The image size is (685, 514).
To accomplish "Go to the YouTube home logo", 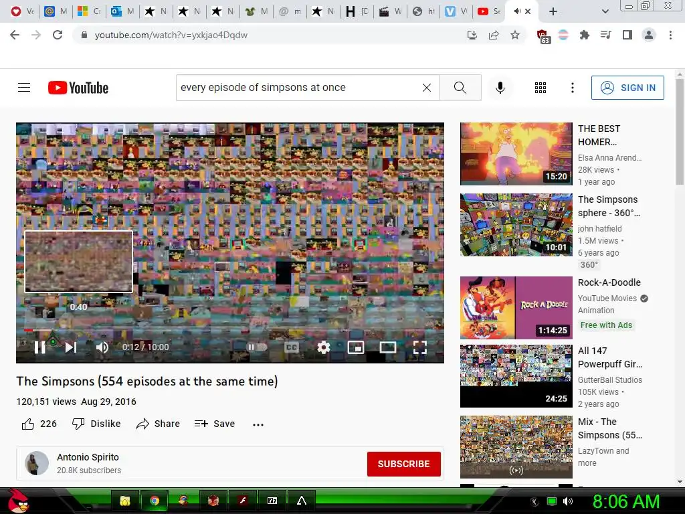I will coord(78,88).
